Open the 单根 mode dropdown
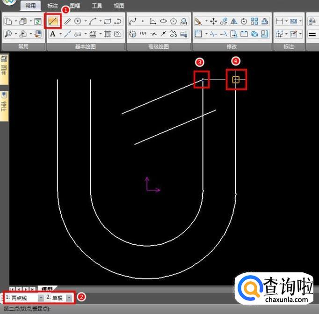Screen dimensions: 319x314 tap(69, 298)
